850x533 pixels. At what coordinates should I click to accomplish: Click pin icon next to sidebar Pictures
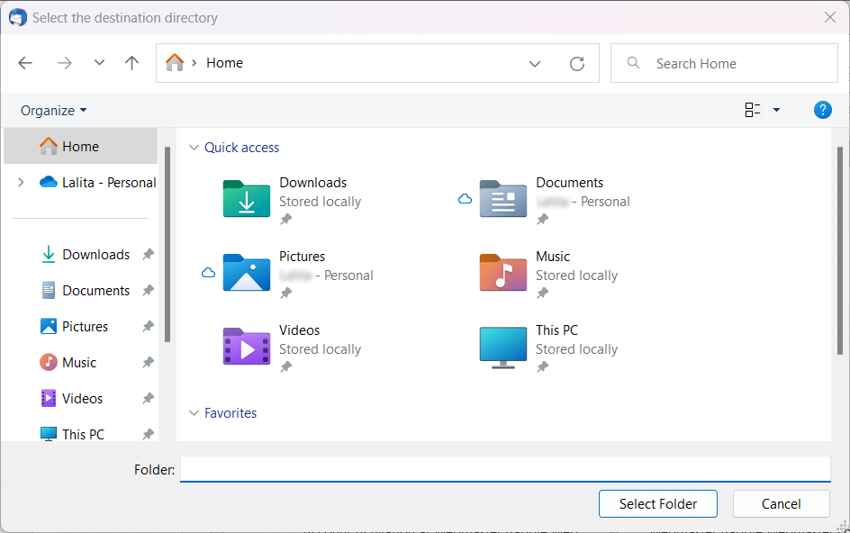[148, 327]
